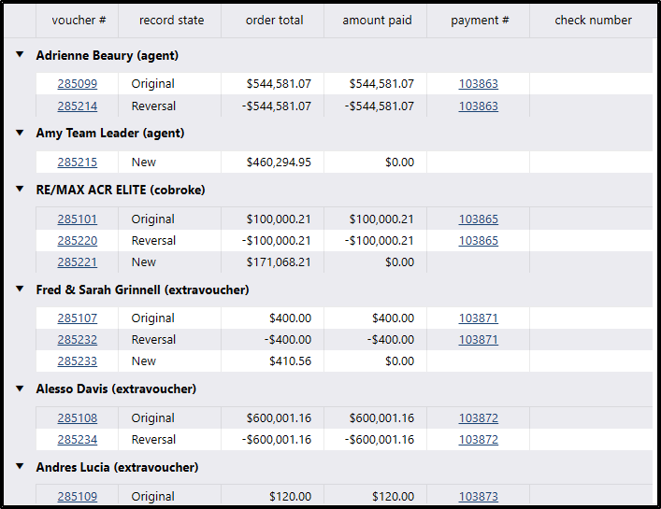Screen dimensions: 661x509
Task: Click the order total column header
Action: tap(272, 21)
